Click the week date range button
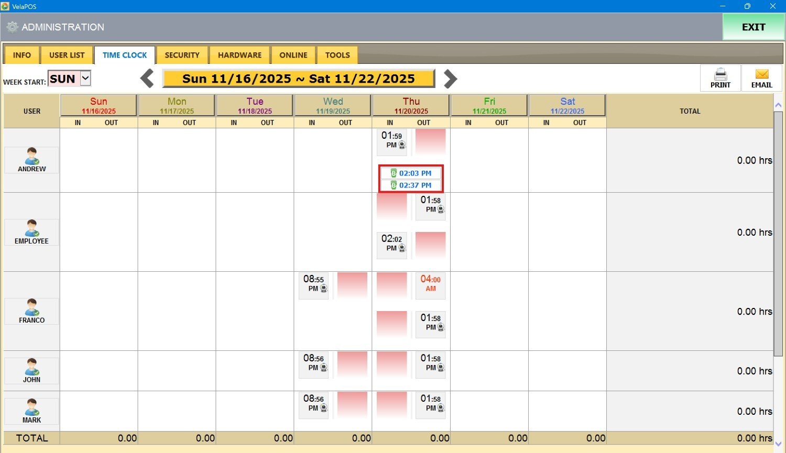 pos(298,79)
